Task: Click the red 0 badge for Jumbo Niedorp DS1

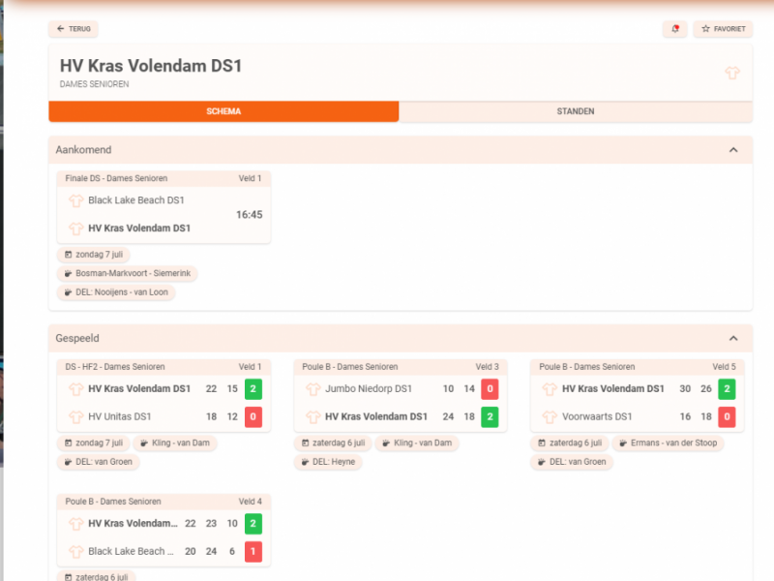Action: coord(490,389)
